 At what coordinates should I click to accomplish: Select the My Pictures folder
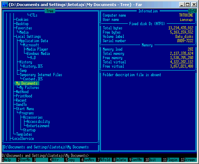coord(29,87)
